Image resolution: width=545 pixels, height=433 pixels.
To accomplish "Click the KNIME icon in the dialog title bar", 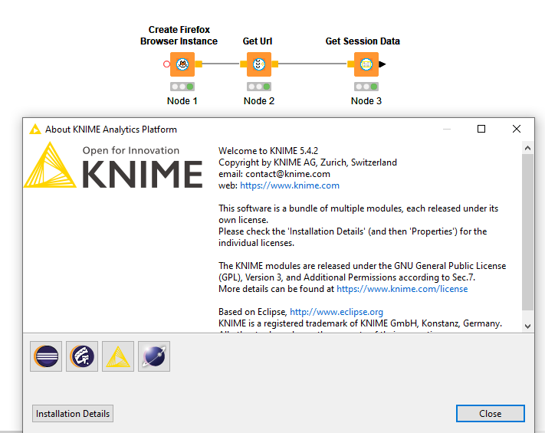I will [34, 130].
